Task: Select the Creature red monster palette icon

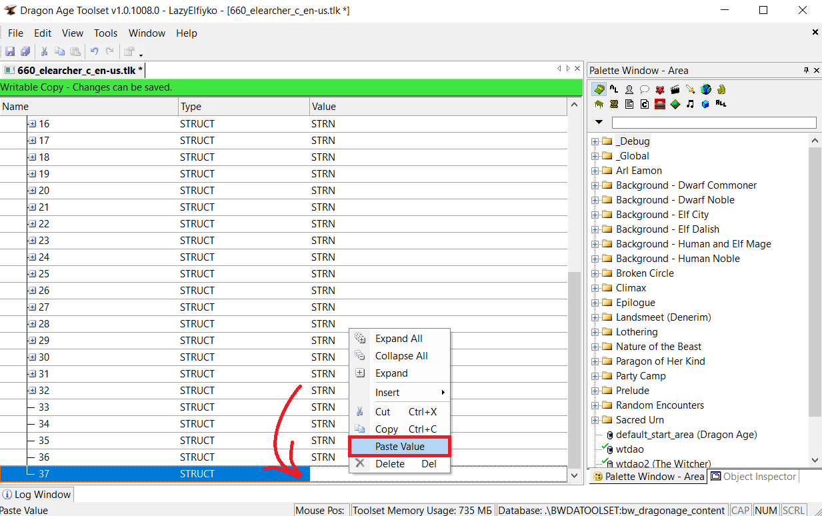Action: click(660, 89)
